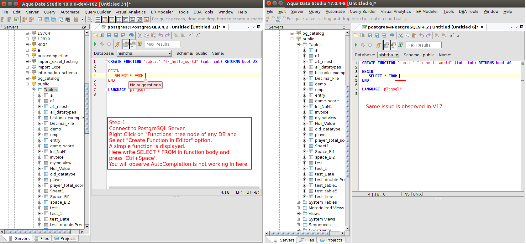
Task: Click the connection plug icon in Untitled 6 editor
Action: pyautogui.click(x=378, y=45)
